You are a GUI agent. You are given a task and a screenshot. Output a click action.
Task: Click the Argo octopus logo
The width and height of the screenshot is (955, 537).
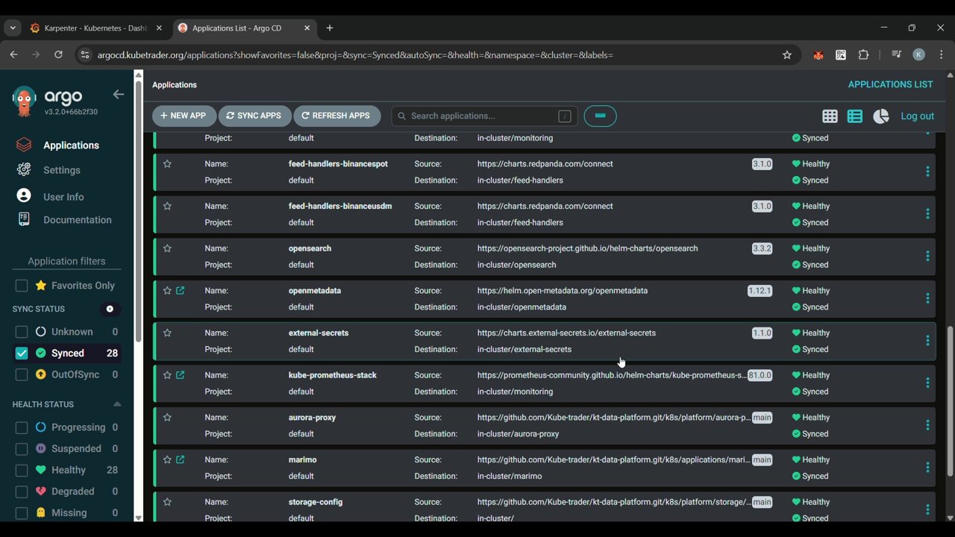point(24,101)
